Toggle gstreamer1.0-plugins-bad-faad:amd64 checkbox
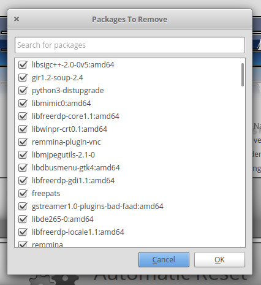Screen dimensions: 261x285 click(23, 207)
